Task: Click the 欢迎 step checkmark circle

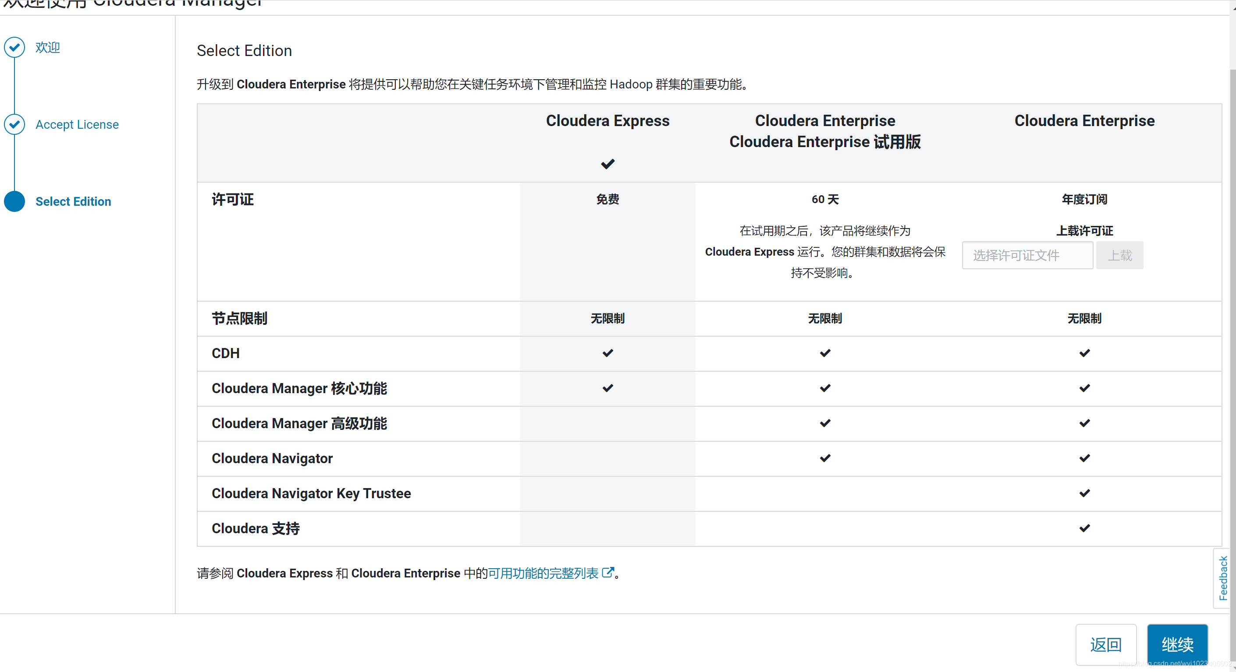Action: (x=14, y=47)
